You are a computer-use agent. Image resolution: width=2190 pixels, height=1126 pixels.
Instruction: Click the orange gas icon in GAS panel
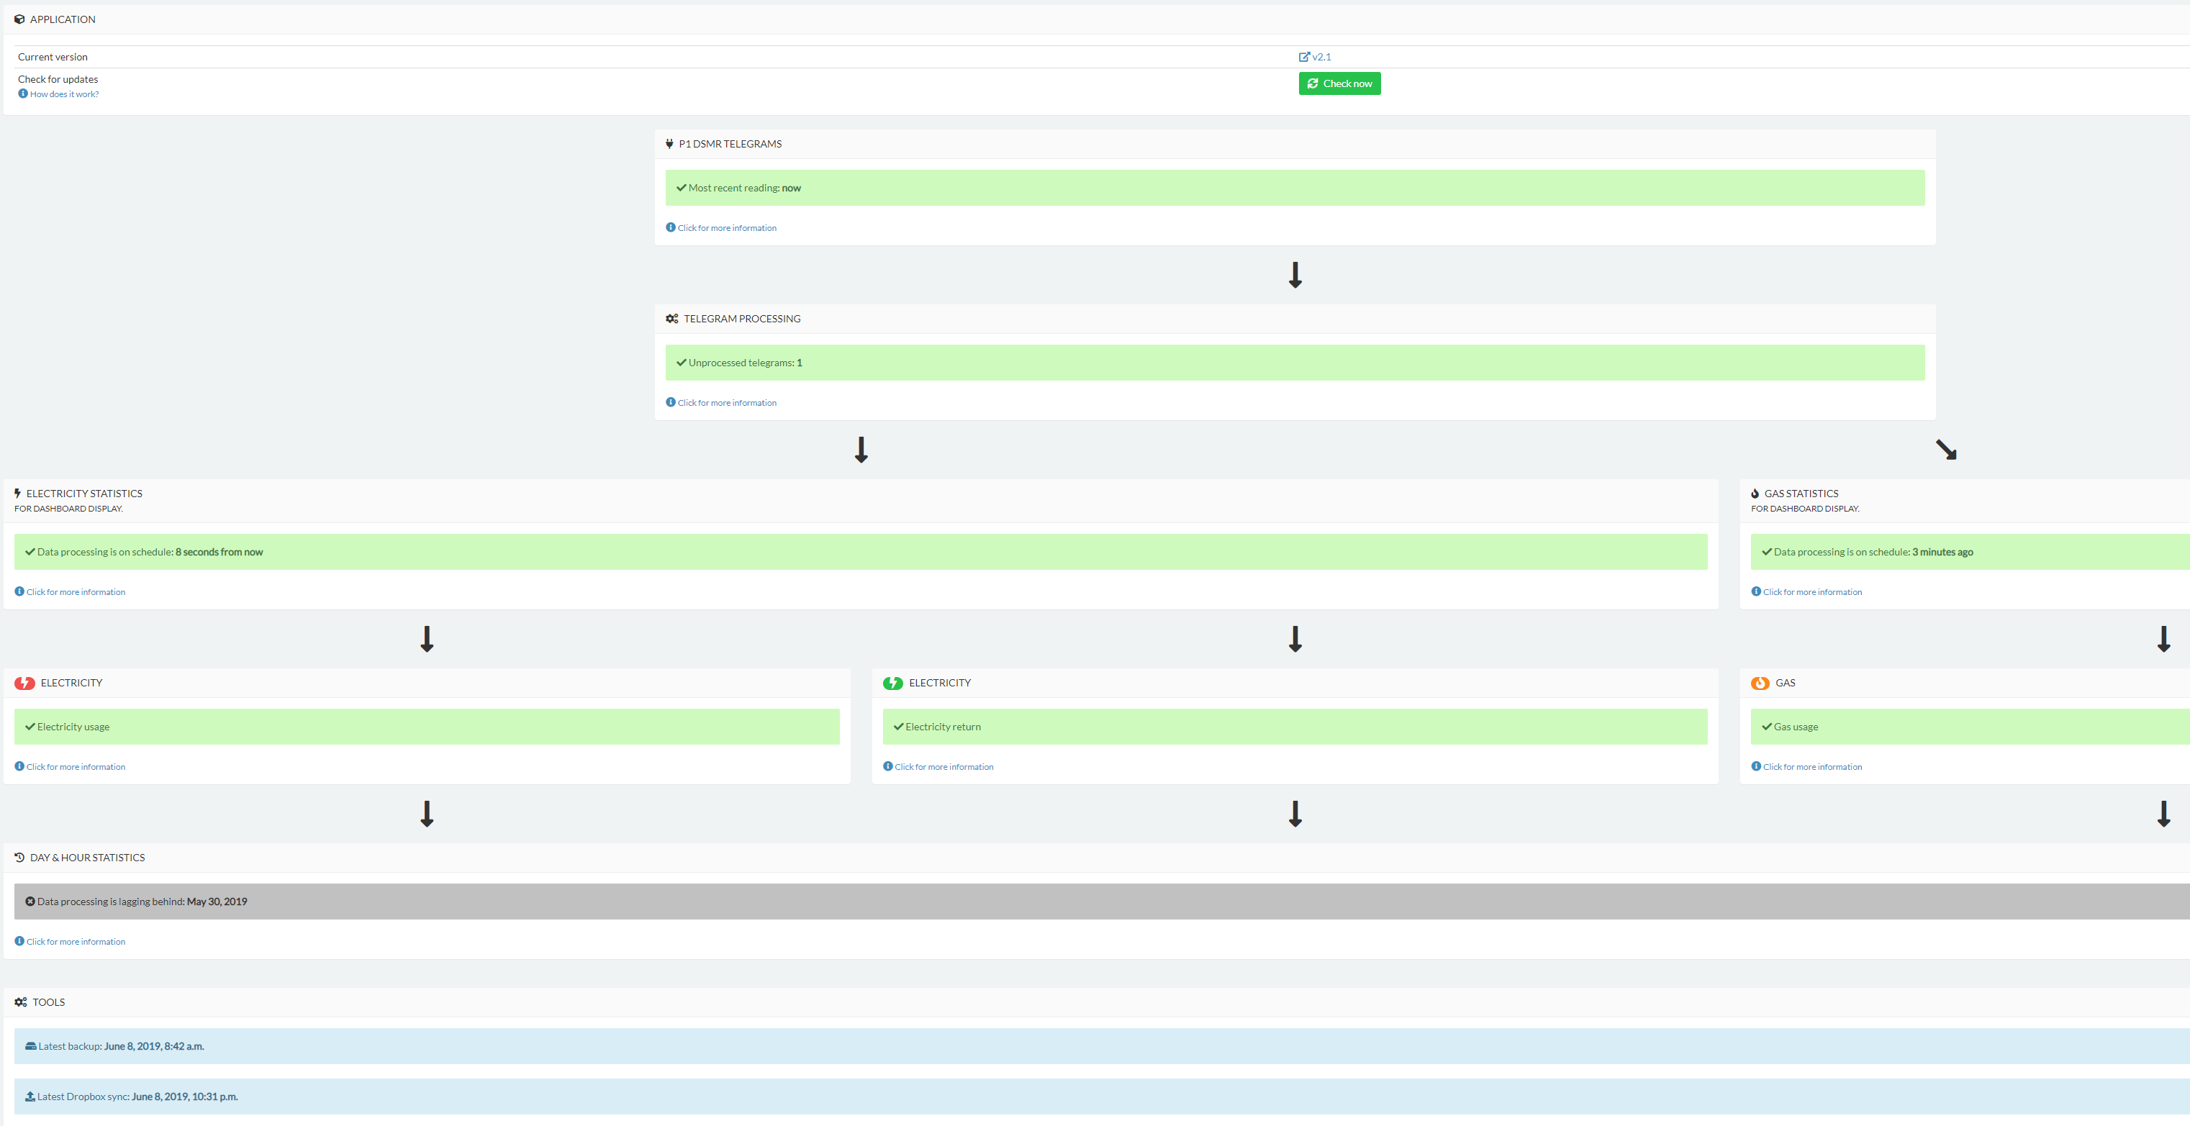pyautogui.click(x=1760, y=682)
